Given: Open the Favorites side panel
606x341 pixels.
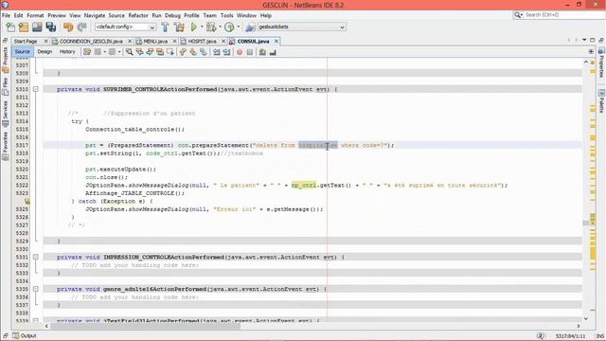Looking at the screenshot, I should tap(5, 145).
